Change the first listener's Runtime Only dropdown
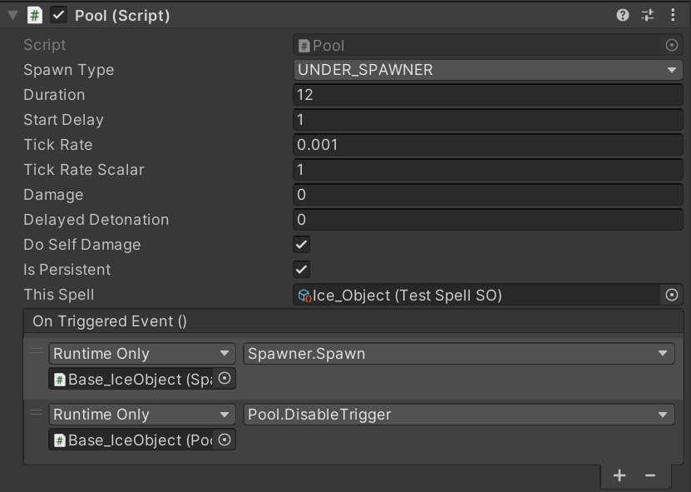The height and width of the screenshot is (492, 691). click(142, 354)
